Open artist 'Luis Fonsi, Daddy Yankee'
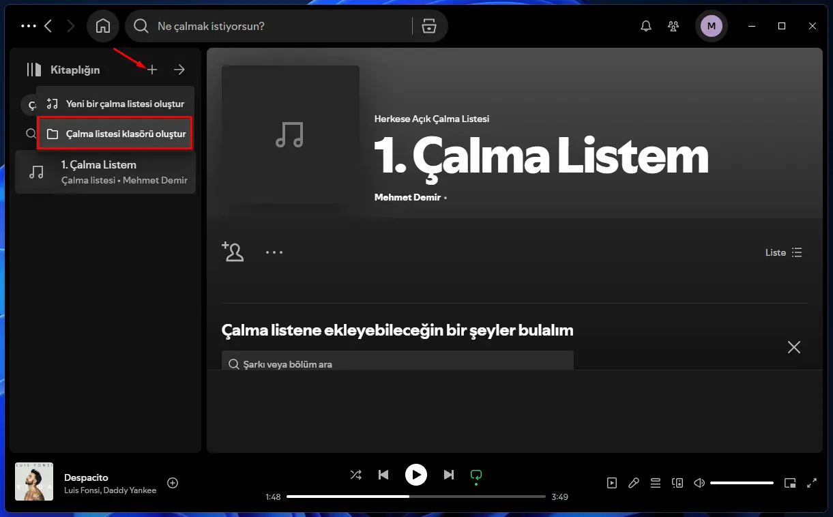 (x=110, y=490)
